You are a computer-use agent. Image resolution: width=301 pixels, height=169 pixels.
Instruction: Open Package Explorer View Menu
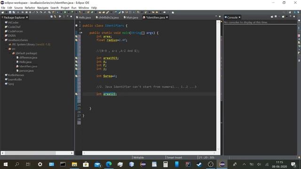(64, 17)
